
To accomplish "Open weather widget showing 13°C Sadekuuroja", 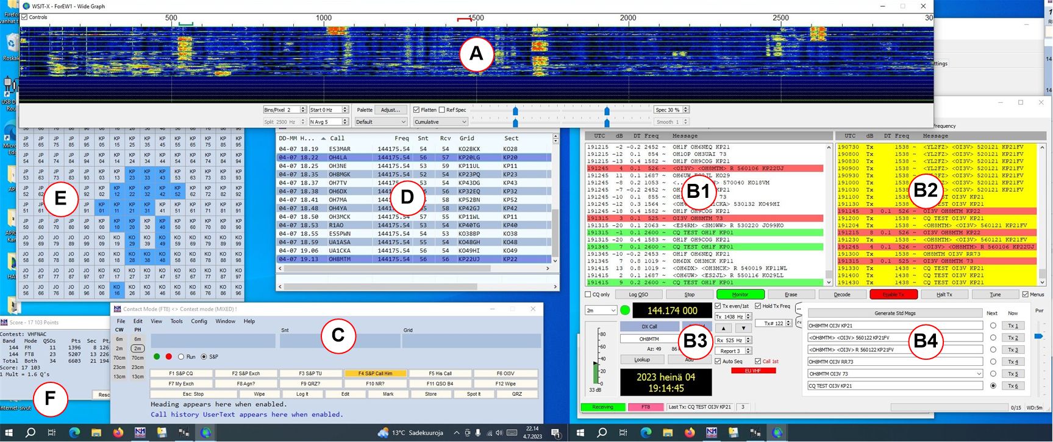I will pos(410,433).
